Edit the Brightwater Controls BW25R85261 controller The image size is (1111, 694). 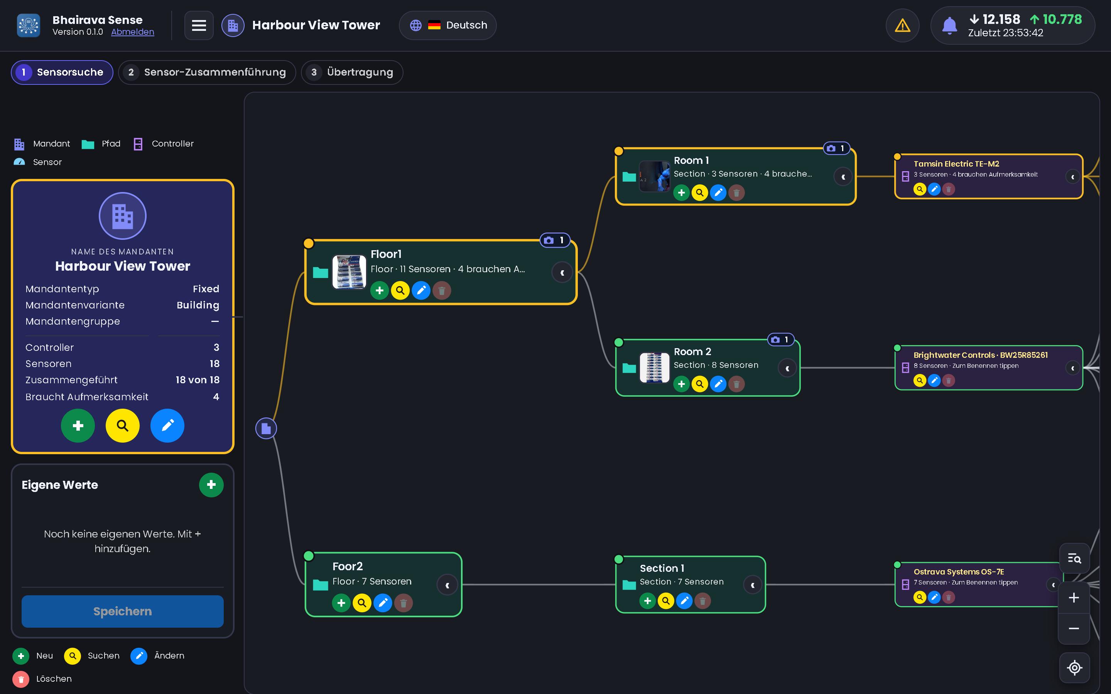tap(934, 380)
